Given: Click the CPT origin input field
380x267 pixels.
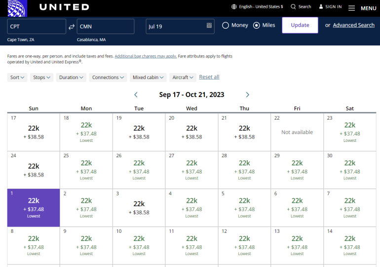Looking at the screenshot, I should tap(37, 26).
